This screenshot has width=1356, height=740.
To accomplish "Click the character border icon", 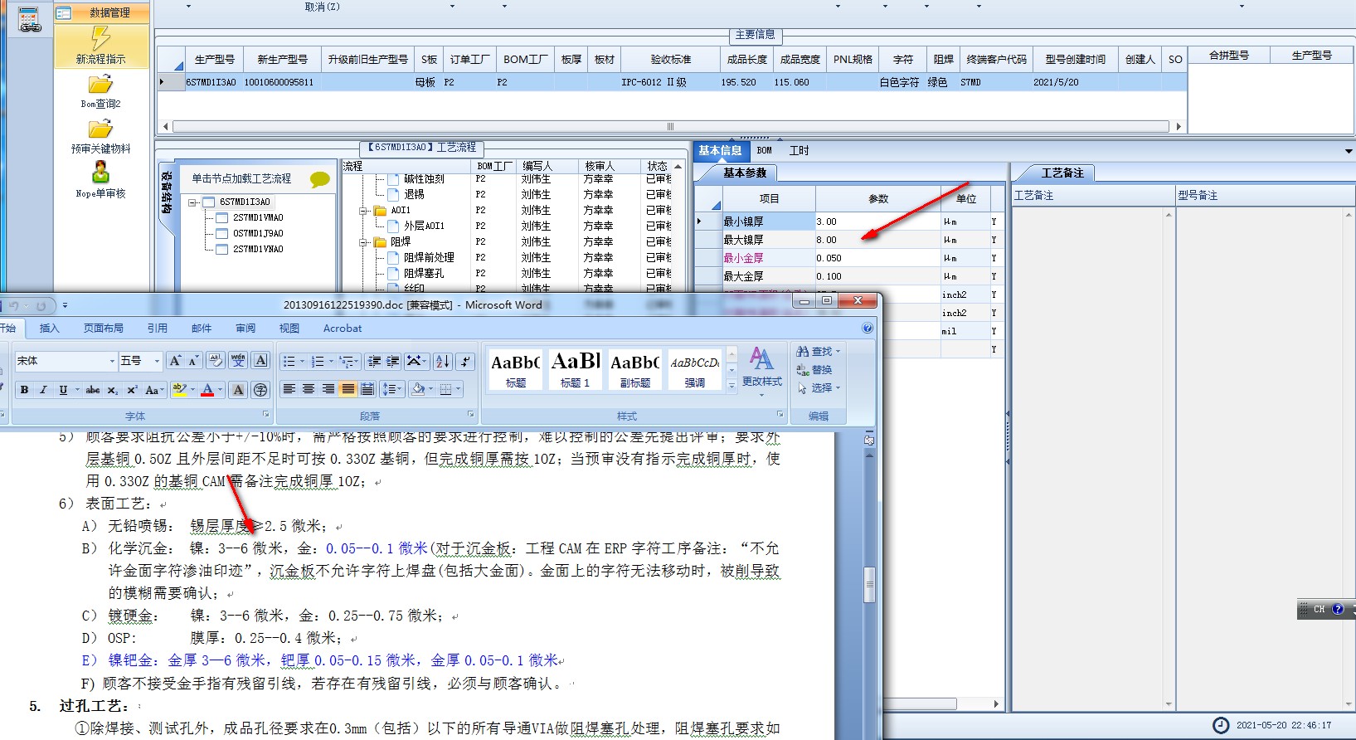I will point(260,361).
